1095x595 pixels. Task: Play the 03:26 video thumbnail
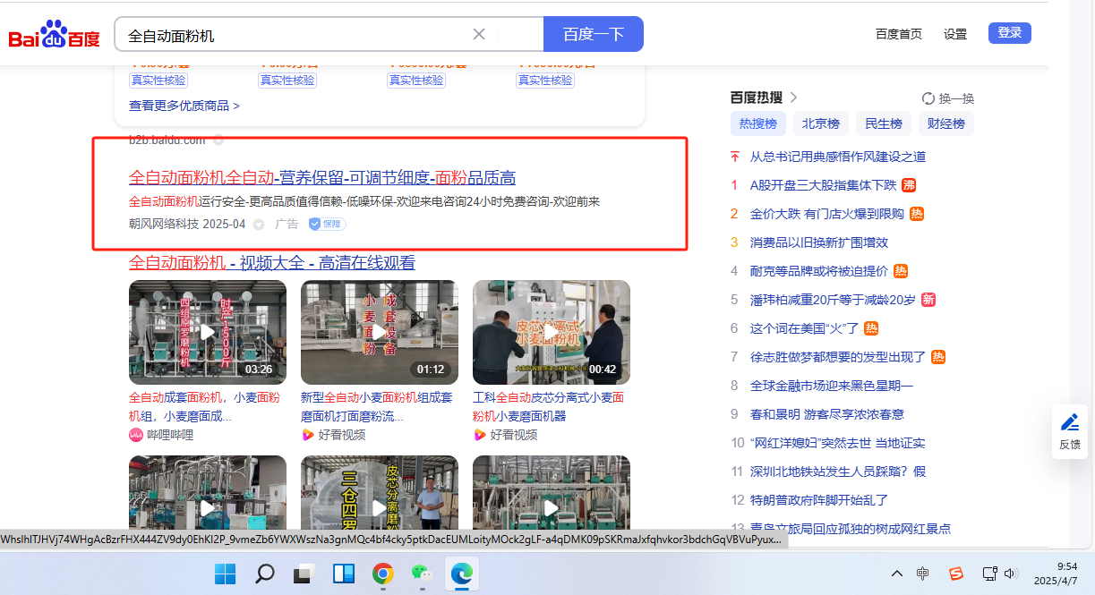tap(208, 332)
